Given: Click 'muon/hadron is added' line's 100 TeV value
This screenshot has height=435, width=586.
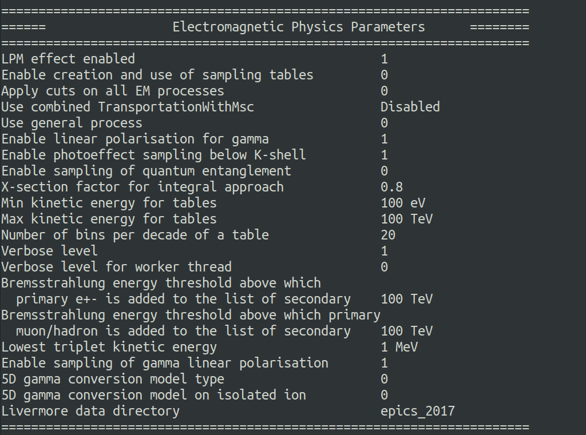Looking at the screenshot, I should pos(407,331).
